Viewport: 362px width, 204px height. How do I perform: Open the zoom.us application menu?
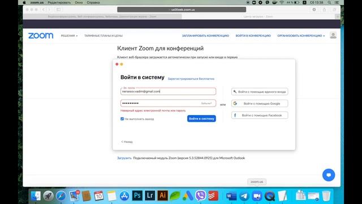point(37,2)
